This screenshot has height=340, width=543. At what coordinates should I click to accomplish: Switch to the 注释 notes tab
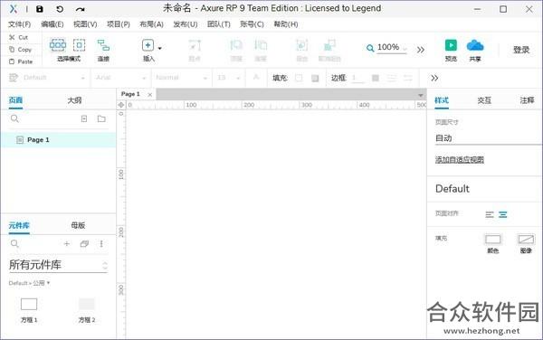(527, 100)
